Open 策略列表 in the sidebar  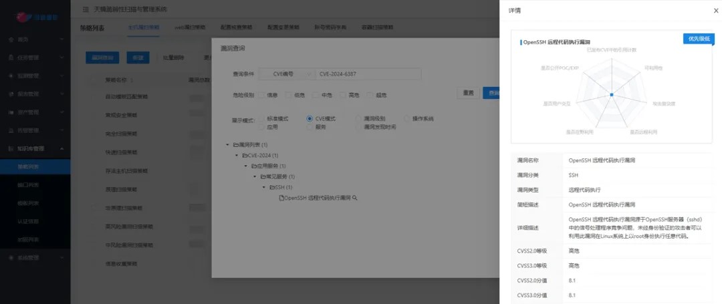point(29,166)
